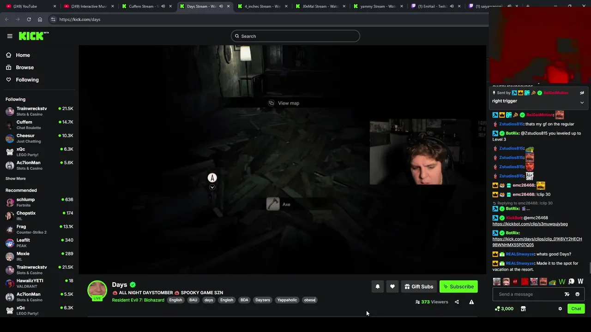Go back in browser history
The height and width of the screenshot is (332, 591).
6,19
